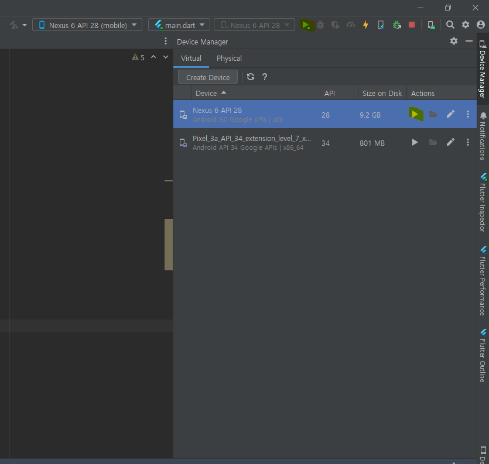Sort by Device column header
Viewport: 489px width, 464px height.
click(x=255, y=93)
